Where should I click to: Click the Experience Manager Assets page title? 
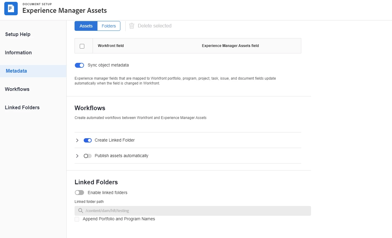pyautogui.click(x=65, y=10)
